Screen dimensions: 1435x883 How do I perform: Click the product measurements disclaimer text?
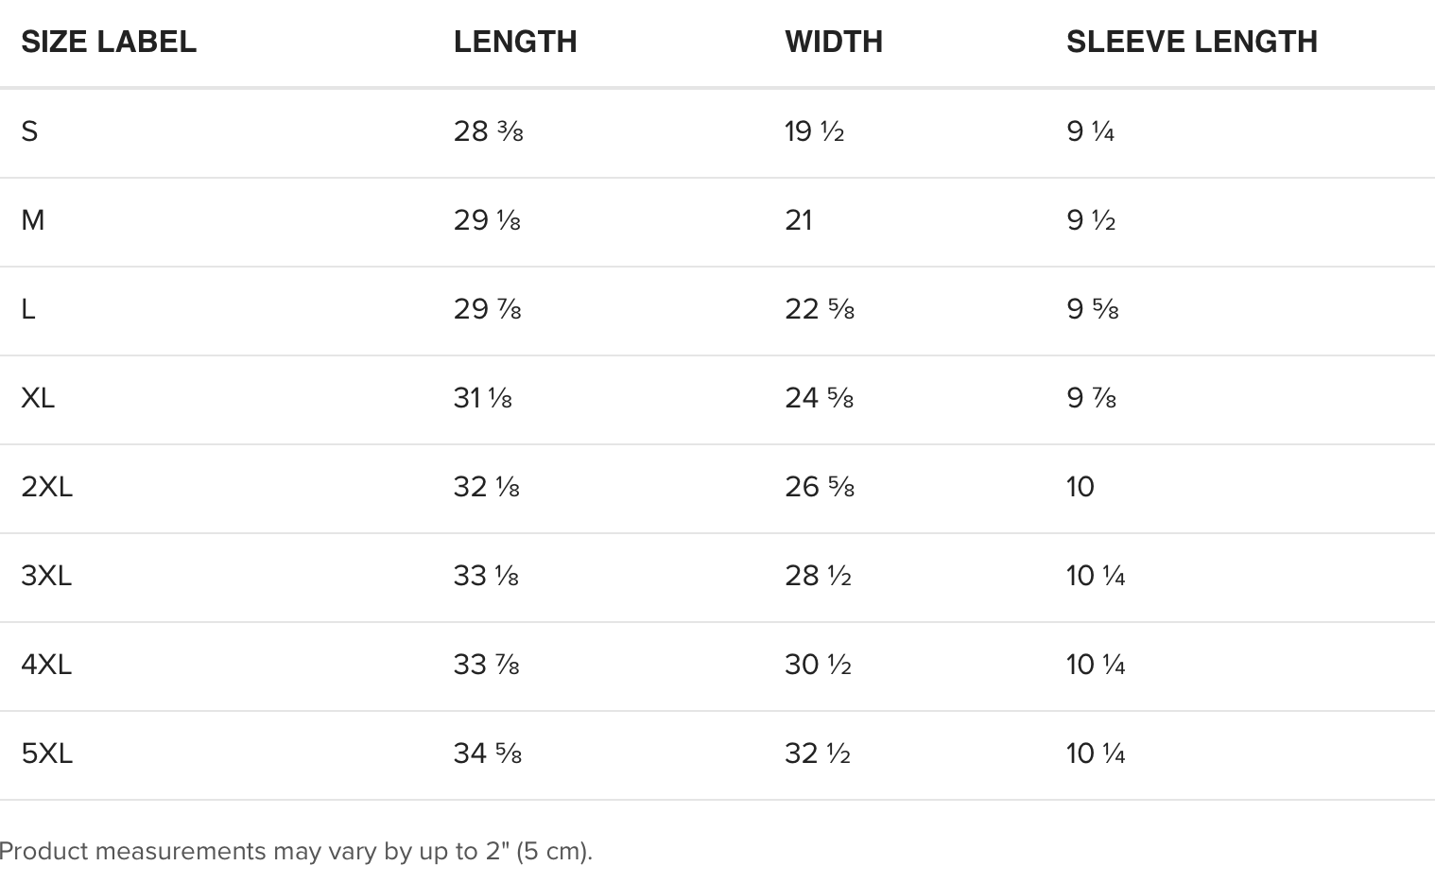click(x=296, y=851)
